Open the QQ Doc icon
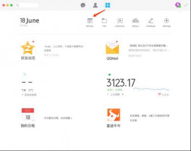 [90, 21]
